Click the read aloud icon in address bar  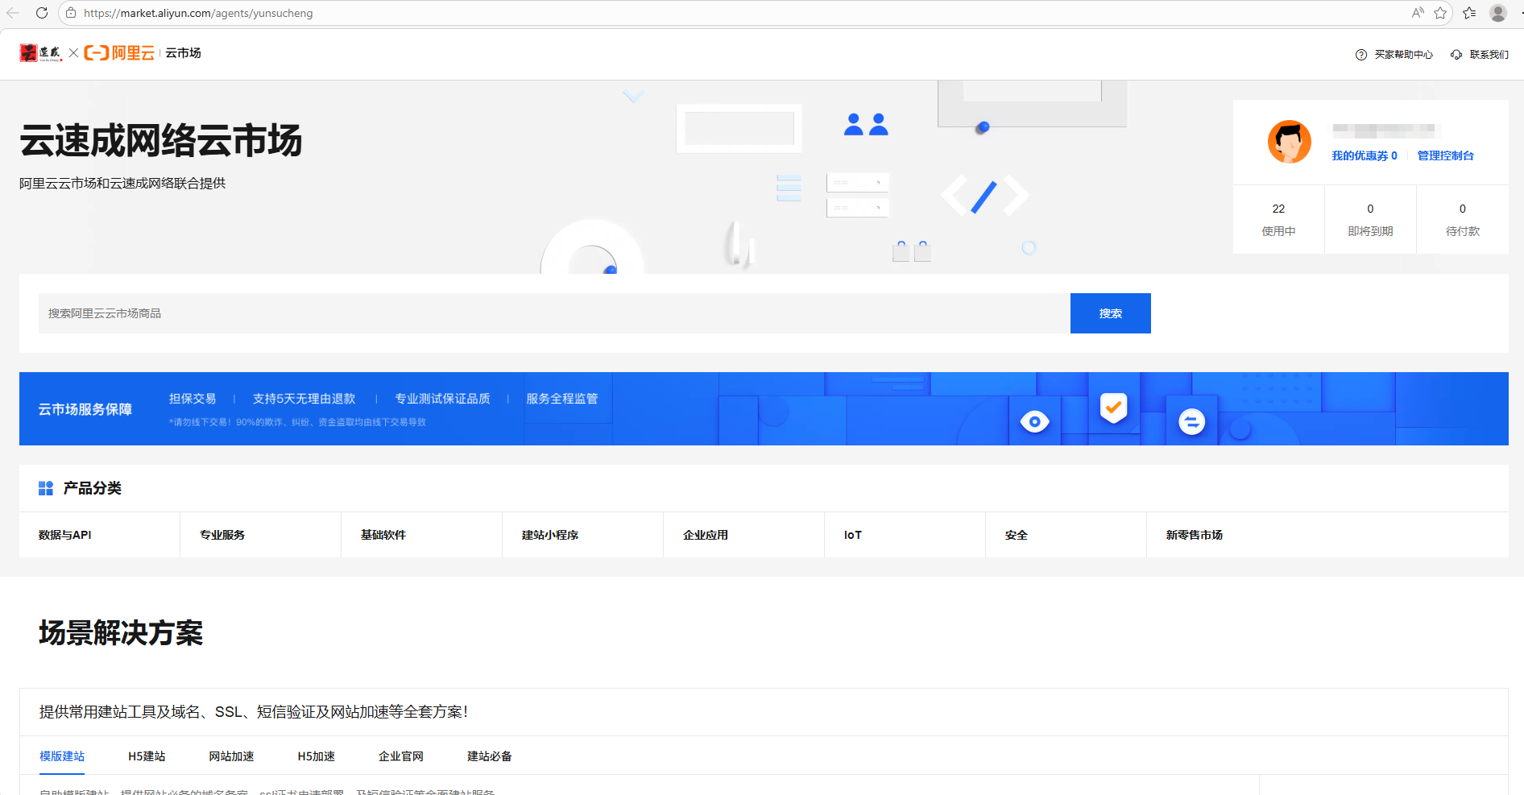(1418, 13)
